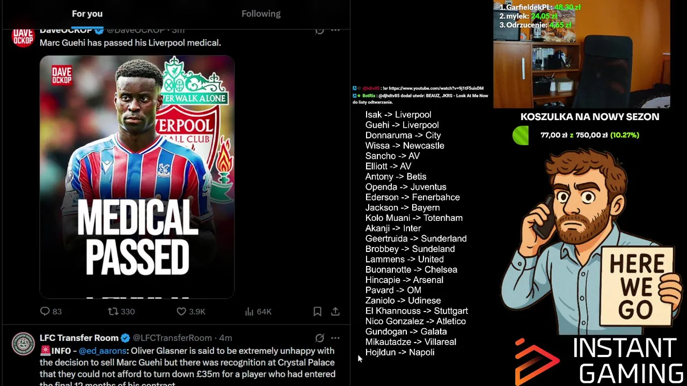Image resolution: width=687 pixels, height=386 pixels.
Task: Share the DaveOCKOP tweet
Action: [335, 311]
